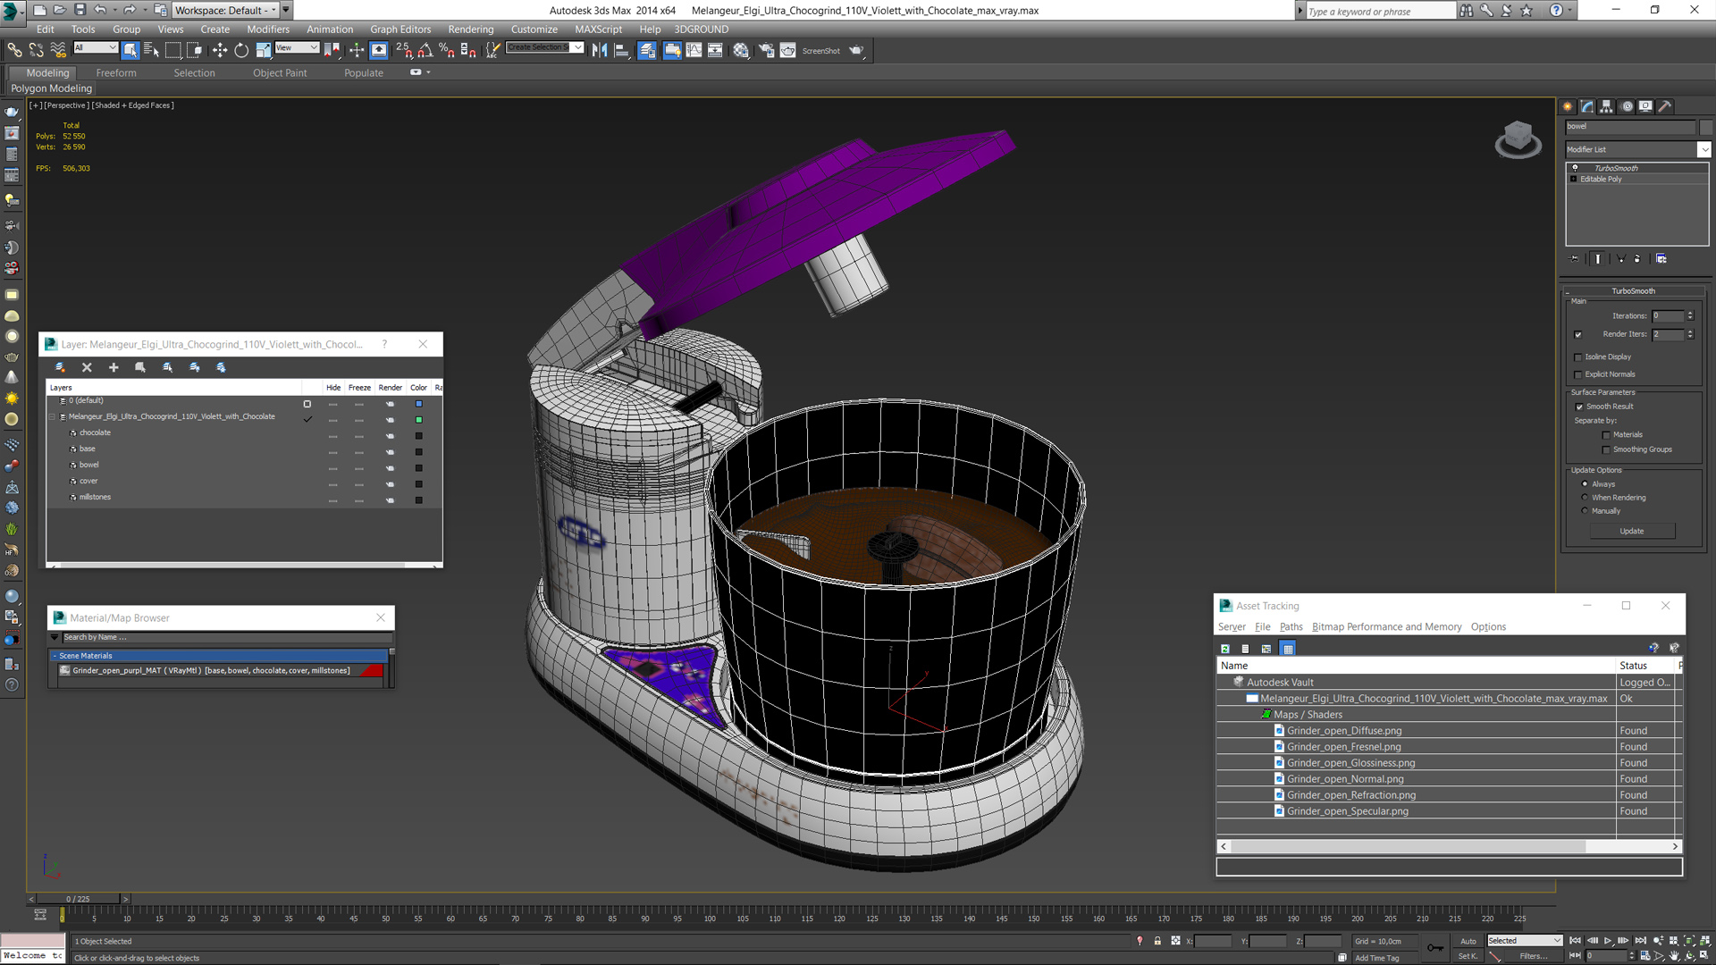Open Paths menu in Asset Tracking
This screenshot has width=1716, height=965.
pos(1291,627)
